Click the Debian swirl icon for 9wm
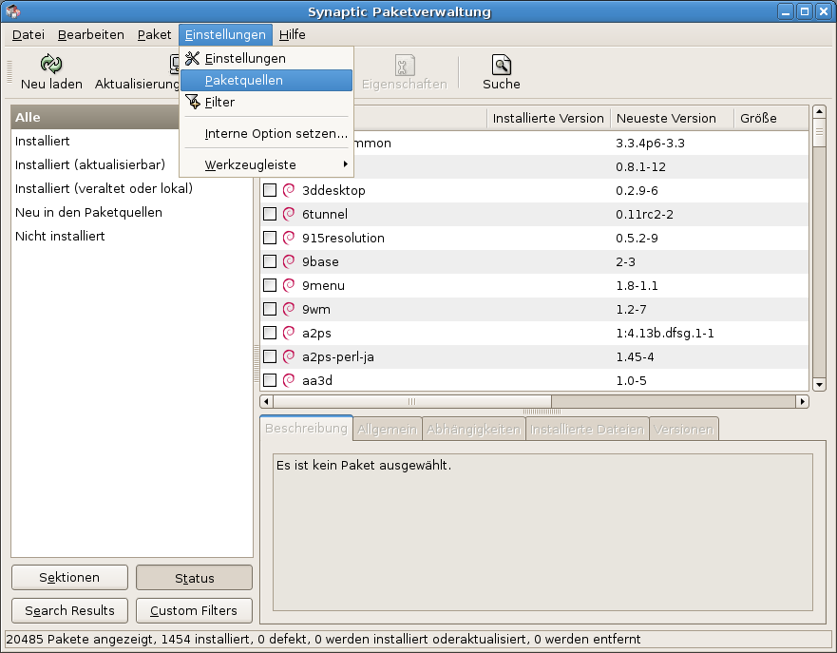Image resolution: width=837 pixels, height=653 pixels. pos(289,309)
